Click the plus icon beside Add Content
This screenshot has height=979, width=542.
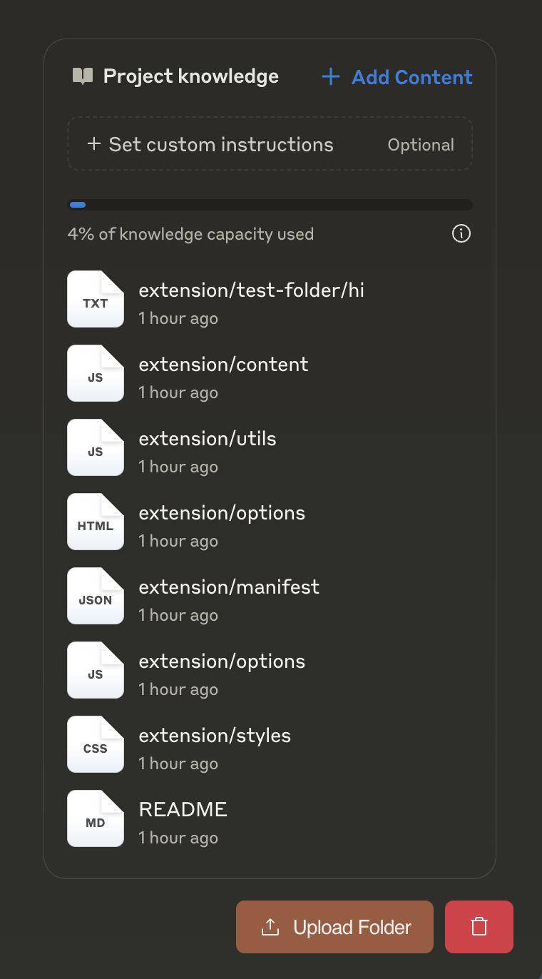(x=331, y=77)
